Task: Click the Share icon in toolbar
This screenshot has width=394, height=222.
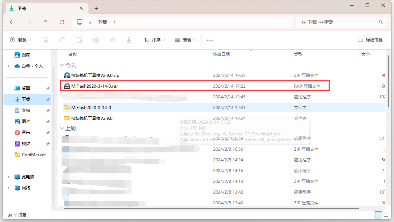Action: point(112,40)
